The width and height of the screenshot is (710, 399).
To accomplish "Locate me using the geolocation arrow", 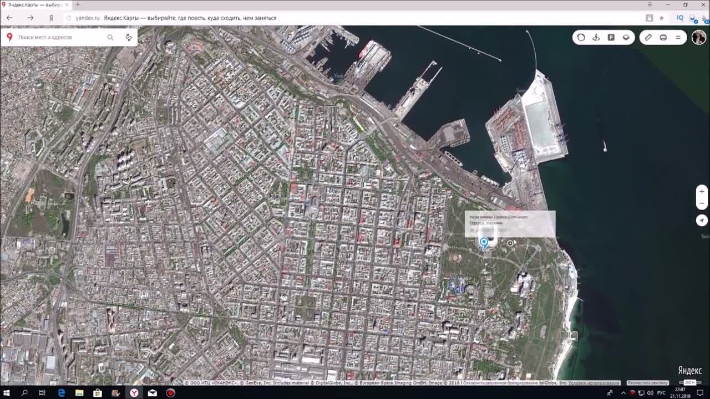I will (702, 220).
